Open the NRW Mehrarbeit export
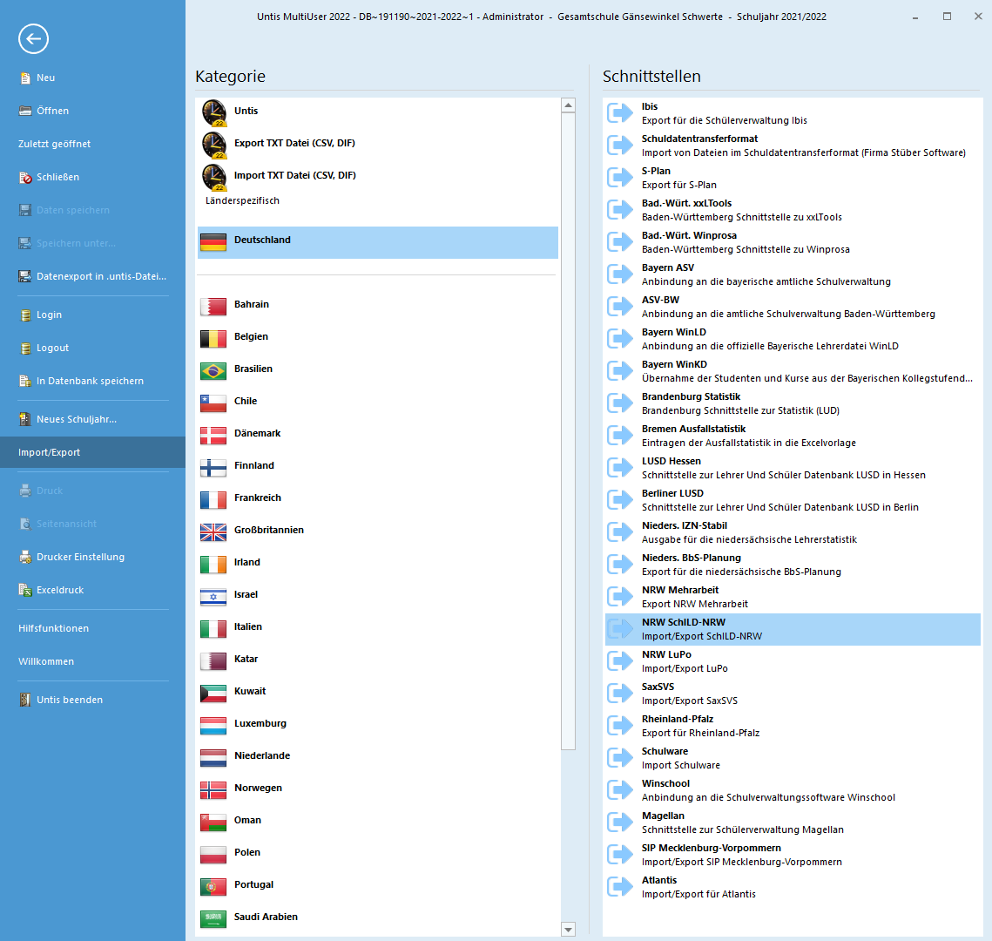 click(793, 598)
